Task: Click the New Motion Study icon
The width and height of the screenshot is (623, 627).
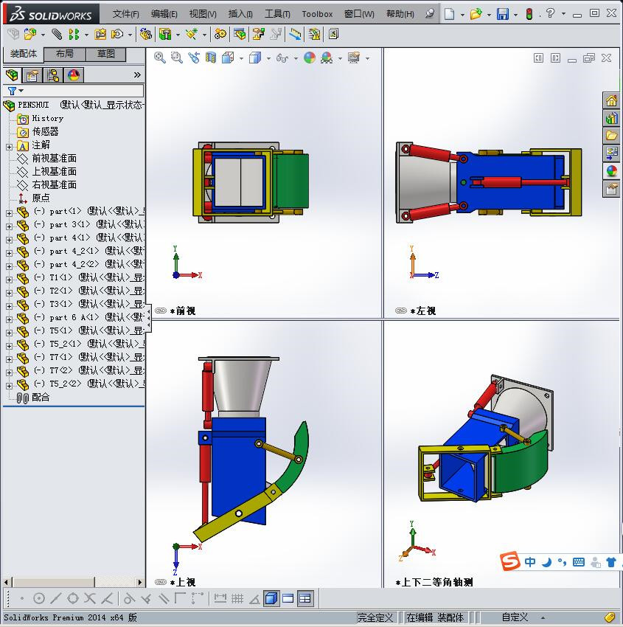Action: (x=220, y=35)
